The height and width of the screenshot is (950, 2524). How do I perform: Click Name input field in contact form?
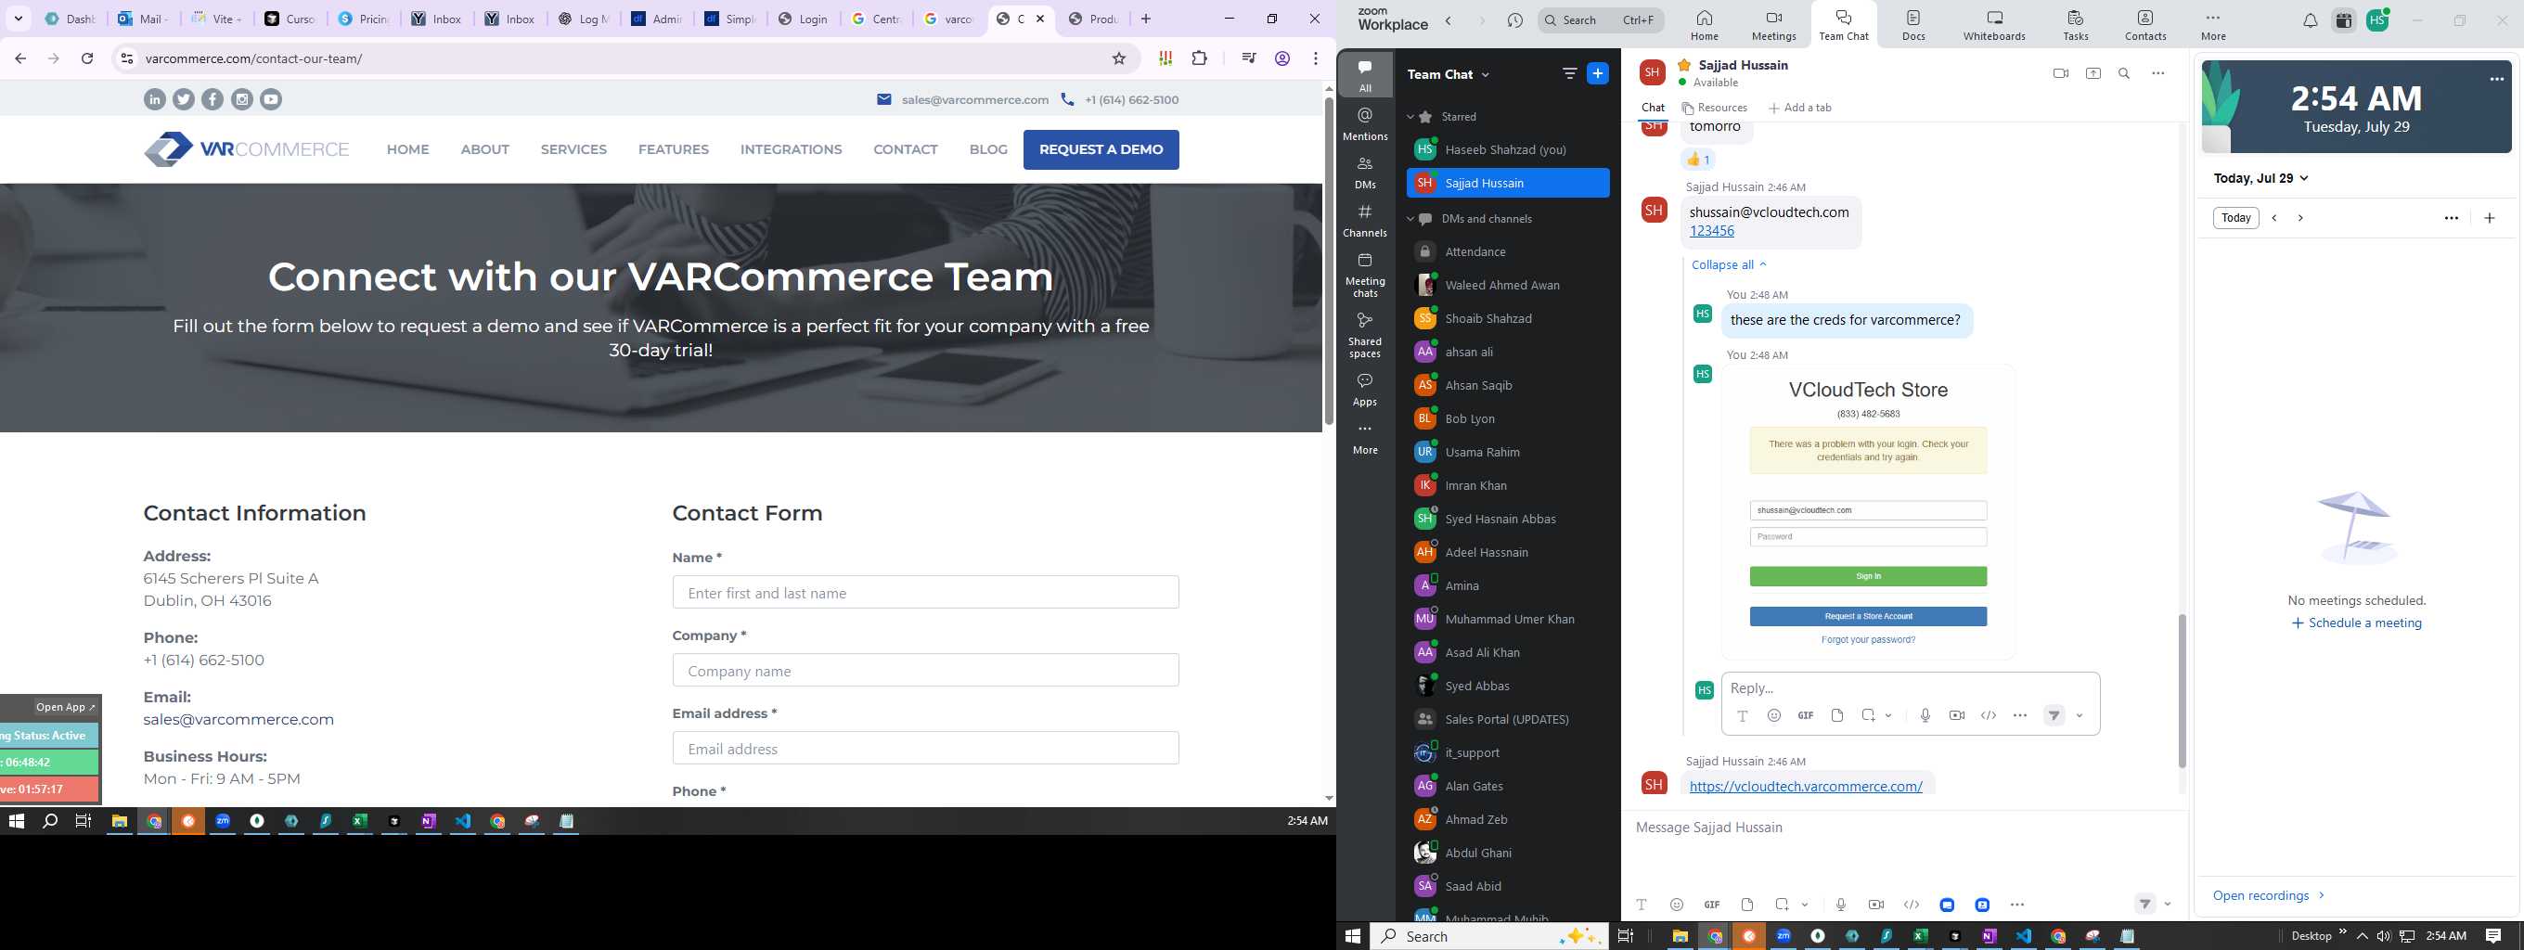(x=926, y=593)
